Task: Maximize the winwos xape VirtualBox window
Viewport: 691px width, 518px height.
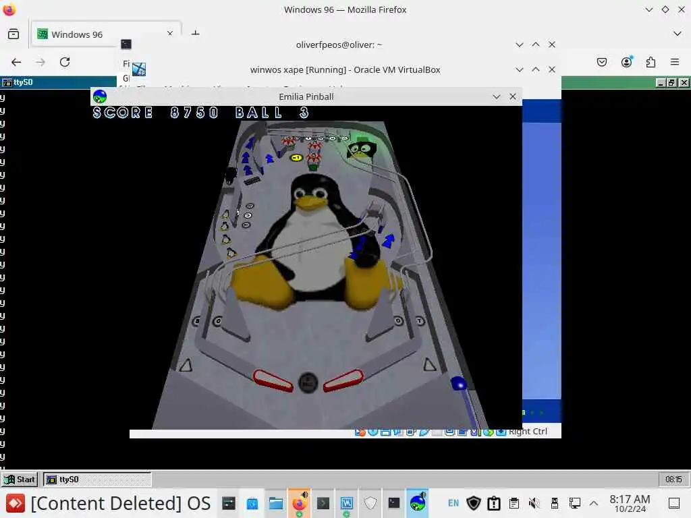Action: (x=535, y=69)
